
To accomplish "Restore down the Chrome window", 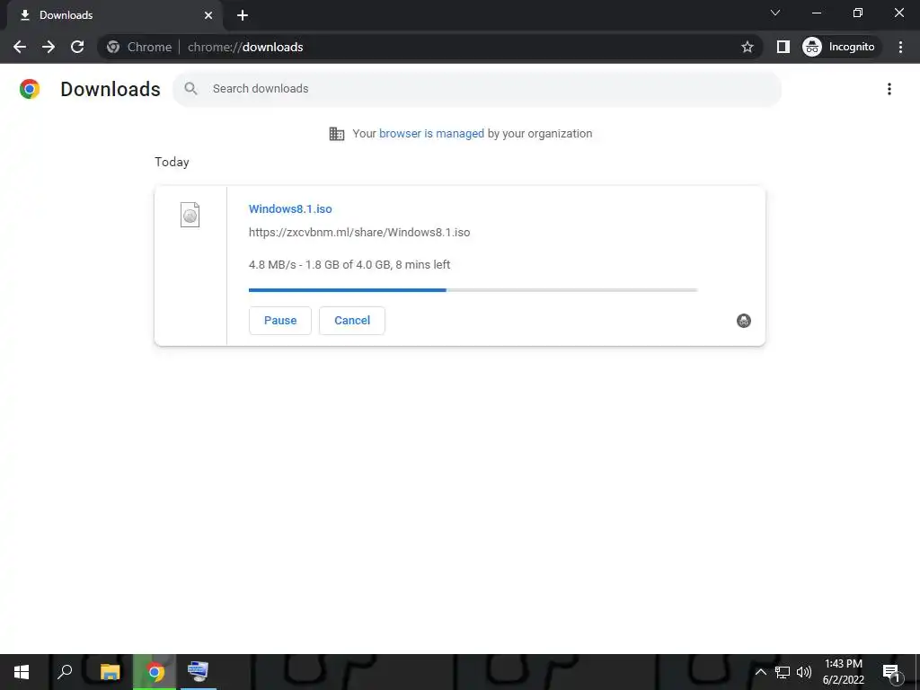I will tap(858, 13).
